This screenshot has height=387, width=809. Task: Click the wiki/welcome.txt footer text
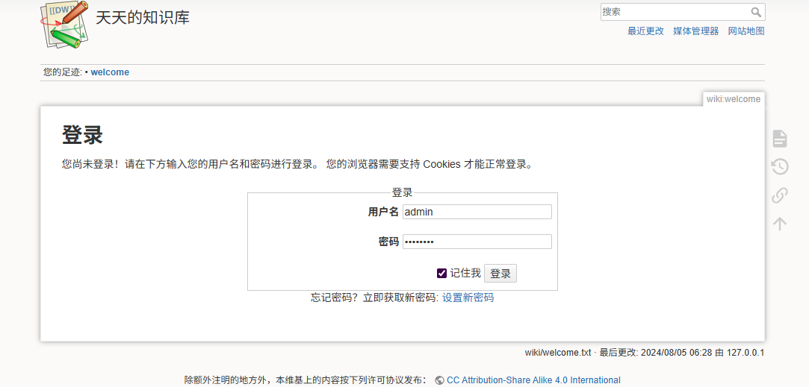558,353
